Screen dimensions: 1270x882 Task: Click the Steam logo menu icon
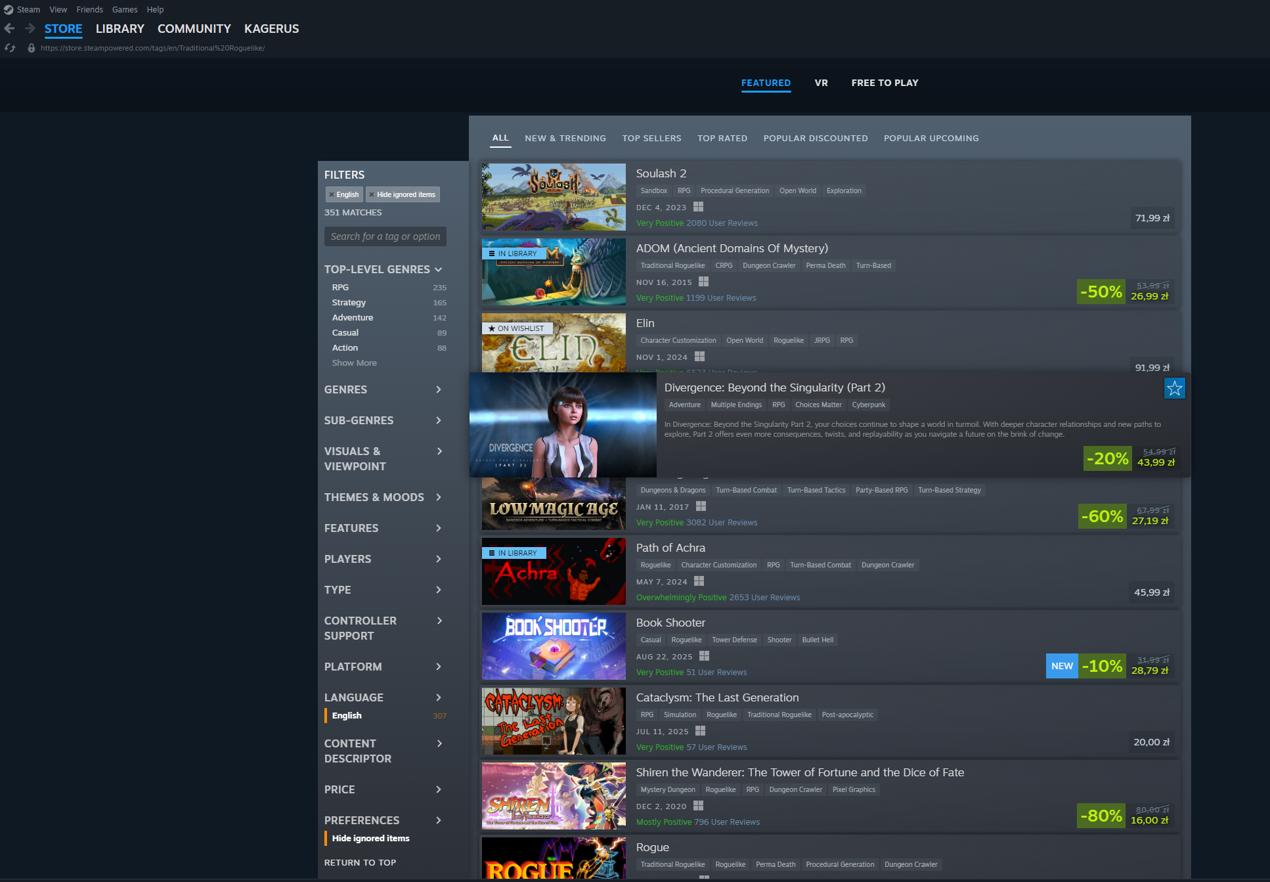click(x=9, y=9)
